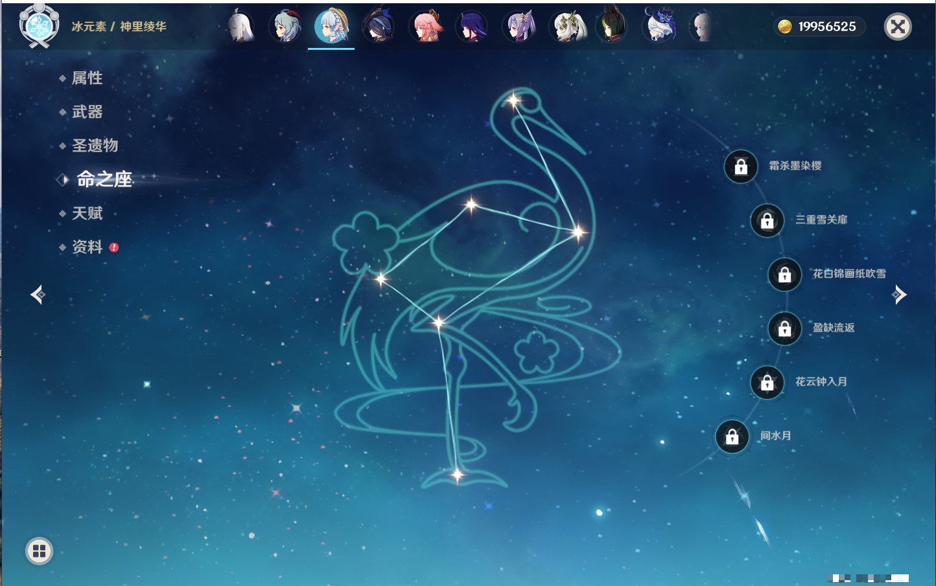This screenshot has height=586, width=936.
Task: Open locked constellation 三重雪关扉 lock icon
Action: (x=767, y=221)
